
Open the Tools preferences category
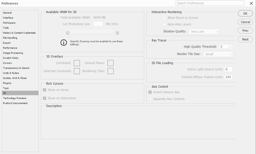click(x=20, y=28)
